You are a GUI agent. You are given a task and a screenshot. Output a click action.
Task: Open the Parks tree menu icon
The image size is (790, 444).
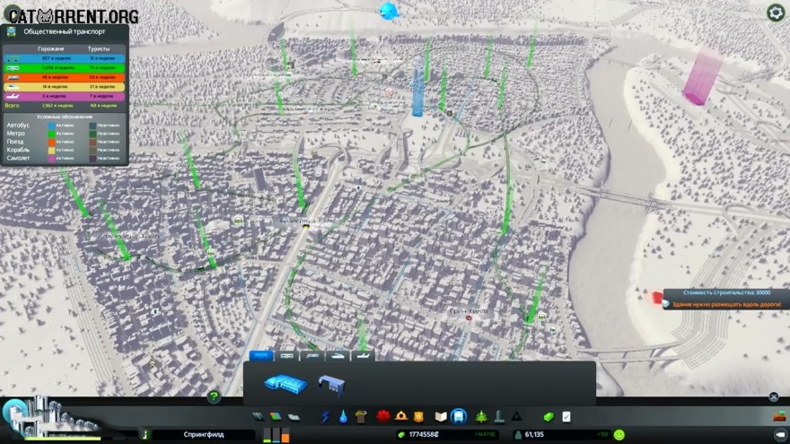[x=481, y=416]
